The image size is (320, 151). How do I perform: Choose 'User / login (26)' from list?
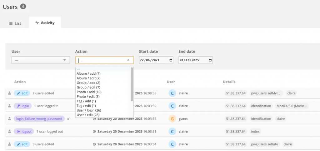click(91, 110)
